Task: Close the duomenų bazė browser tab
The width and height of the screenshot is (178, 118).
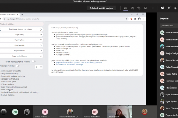Action: (18, 14)
